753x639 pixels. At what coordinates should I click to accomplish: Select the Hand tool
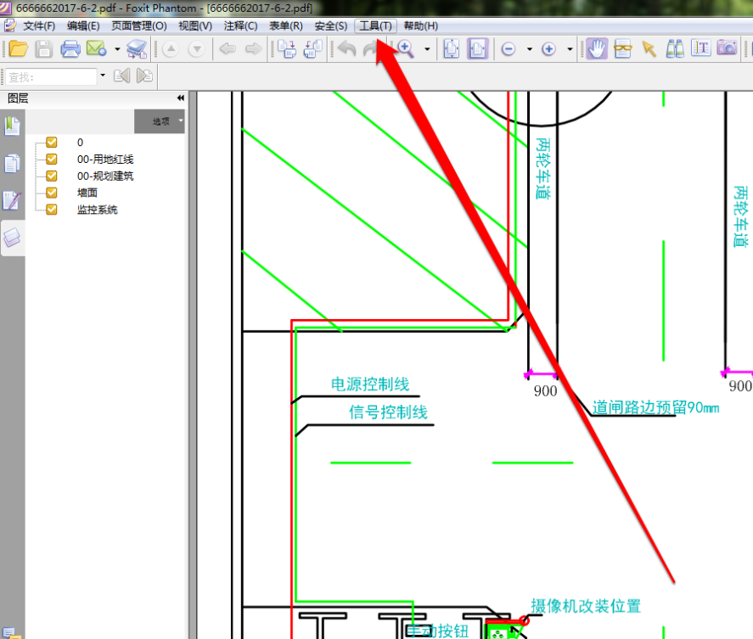coord(597,48)
